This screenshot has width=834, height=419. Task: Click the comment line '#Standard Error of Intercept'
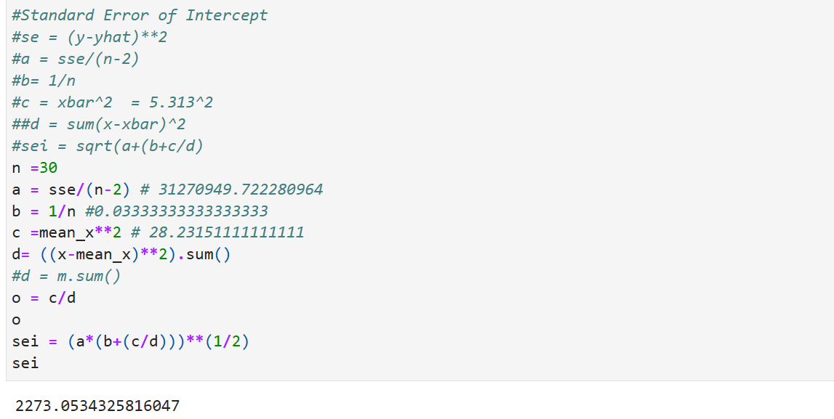140,15
